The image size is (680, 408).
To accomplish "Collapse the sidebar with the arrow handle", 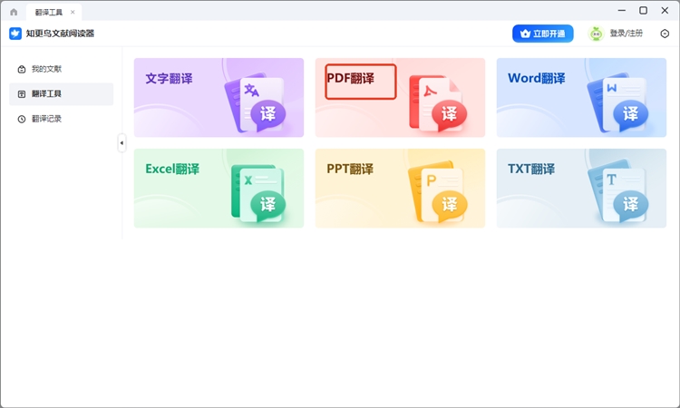I will [121, 142].
